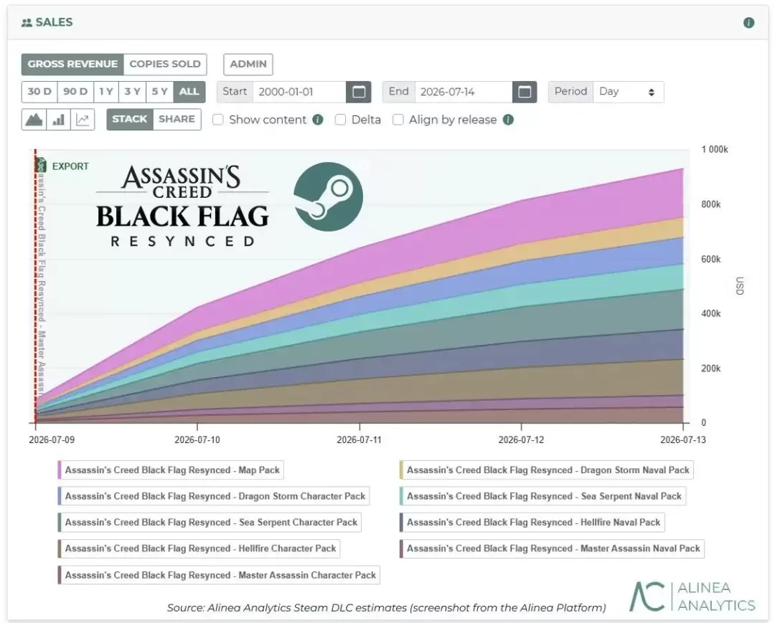Select the area chart type icon
Viewport: 775px width, 623px height.
(34, 120)
